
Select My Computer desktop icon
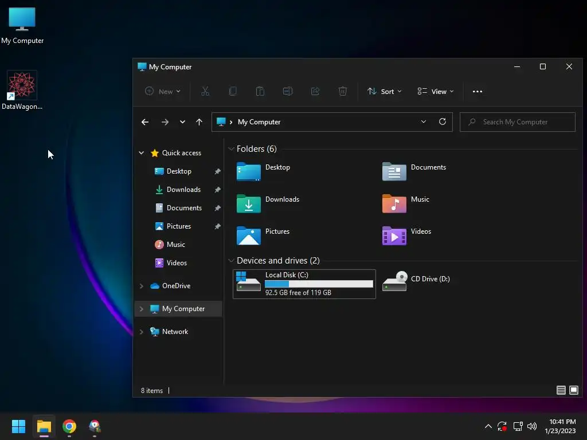pyautogui.click(x=22, y=25)
